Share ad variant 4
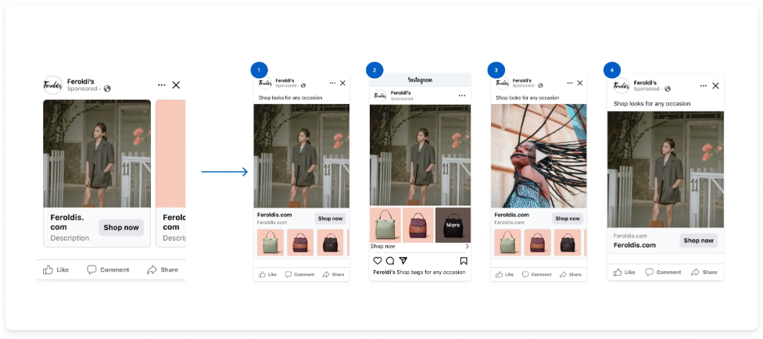Viewport: 763px width, 339px height. 704,272
